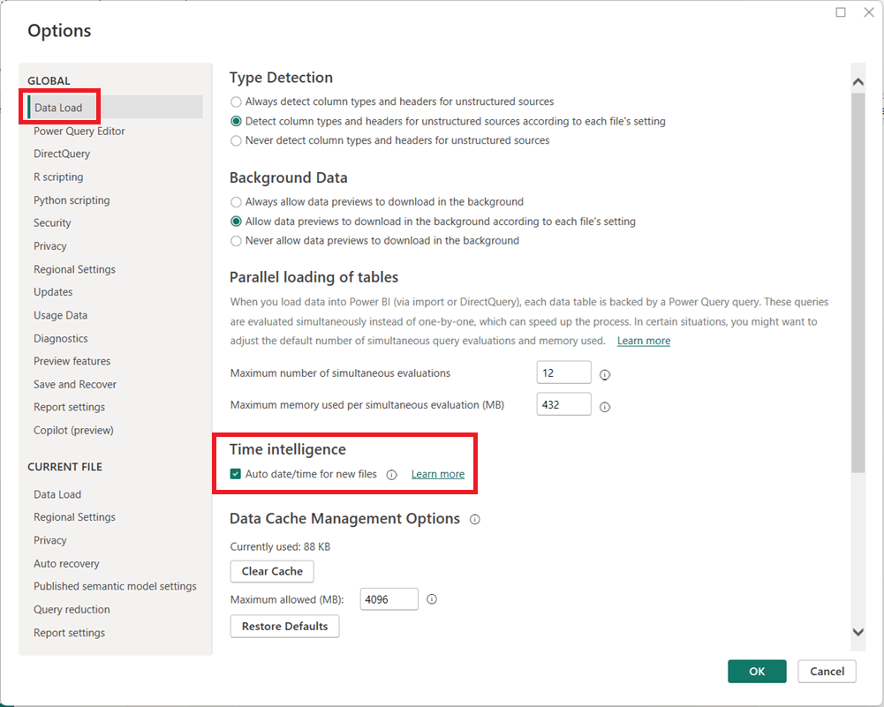
Task: Open Published semantic model settings
Action: tap(115, 587)
